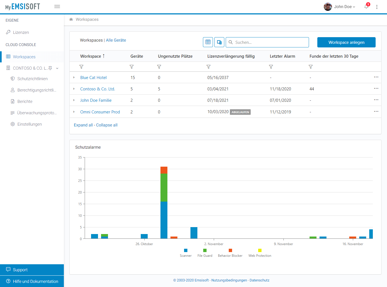This screenshot has height=287, width=387.
Task: Sort by Lizenzverlängerung fällig column
Action: tap(231, 56)
